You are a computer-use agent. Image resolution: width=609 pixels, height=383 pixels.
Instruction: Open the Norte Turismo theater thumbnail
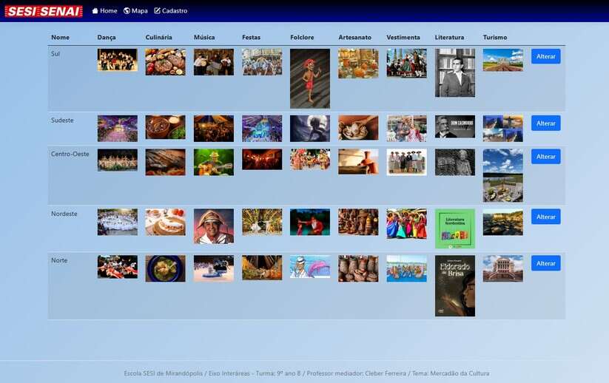point(503,268)
